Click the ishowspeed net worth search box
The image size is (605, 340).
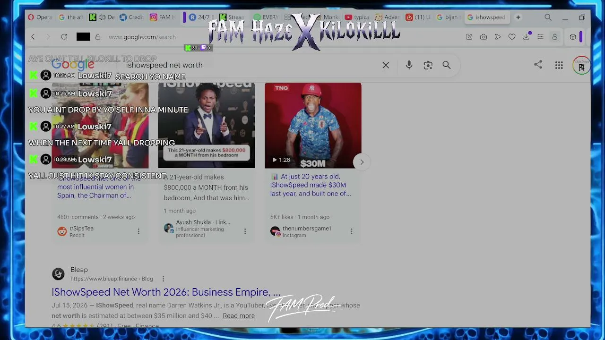click(x=251, y=65)
